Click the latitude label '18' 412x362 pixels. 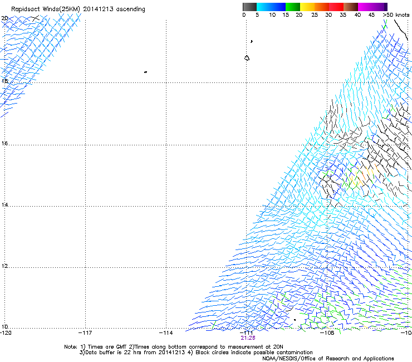coord(4,81)
